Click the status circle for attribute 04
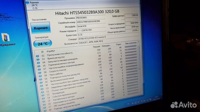Screen dimensions: 200x112 click(x=38, y=63)
